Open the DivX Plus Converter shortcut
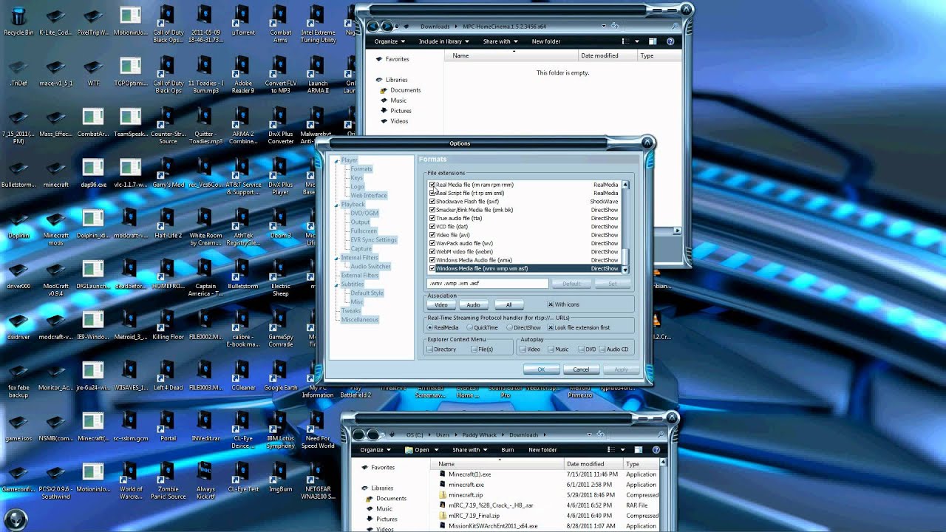946x532 pixels. 280,126
